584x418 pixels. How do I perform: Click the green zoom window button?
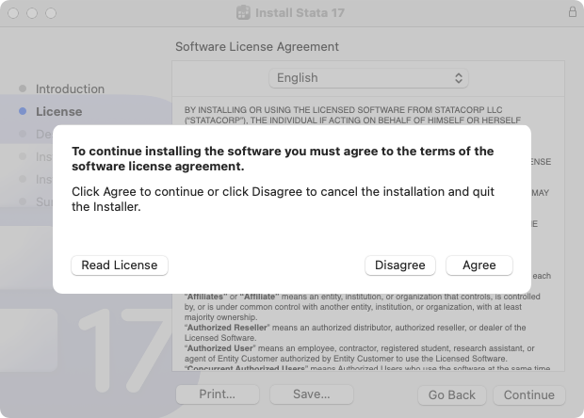51,13
